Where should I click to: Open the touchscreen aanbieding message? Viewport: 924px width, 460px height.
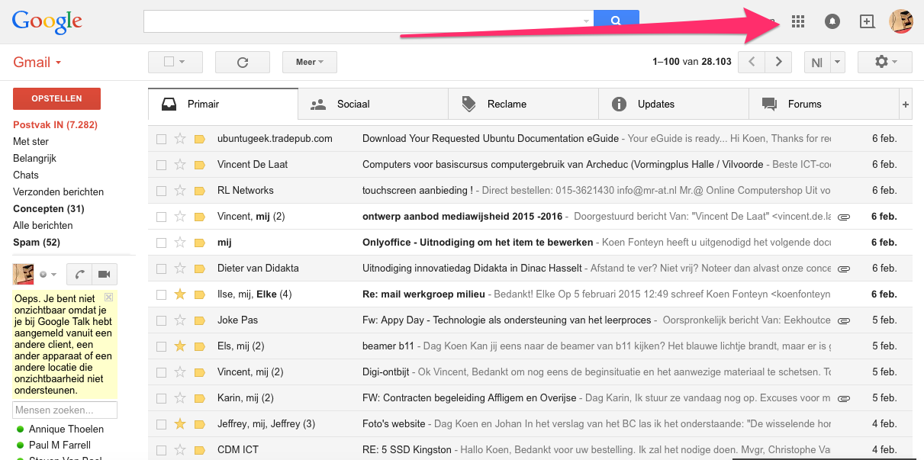(530, 191)
